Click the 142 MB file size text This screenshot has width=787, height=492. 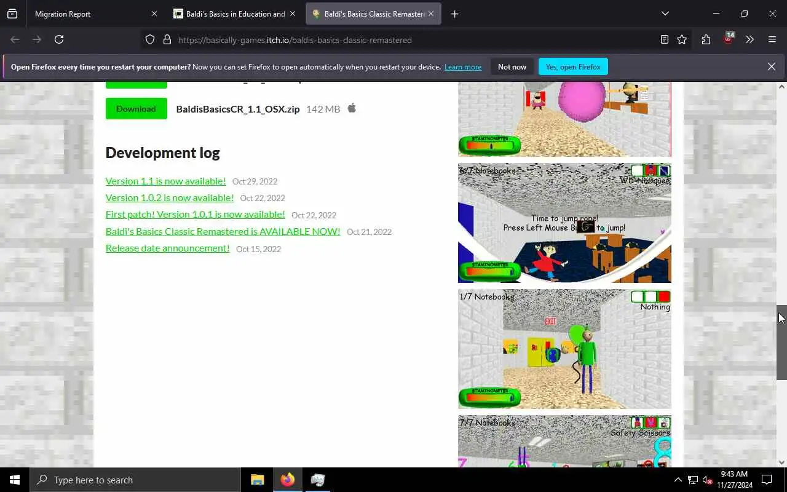(x=323, y=109)
